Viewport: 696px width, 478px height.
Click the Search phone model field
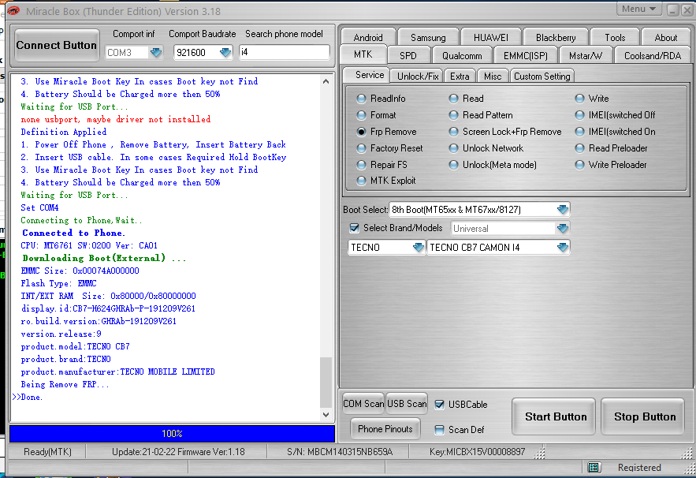pos(284,52)
